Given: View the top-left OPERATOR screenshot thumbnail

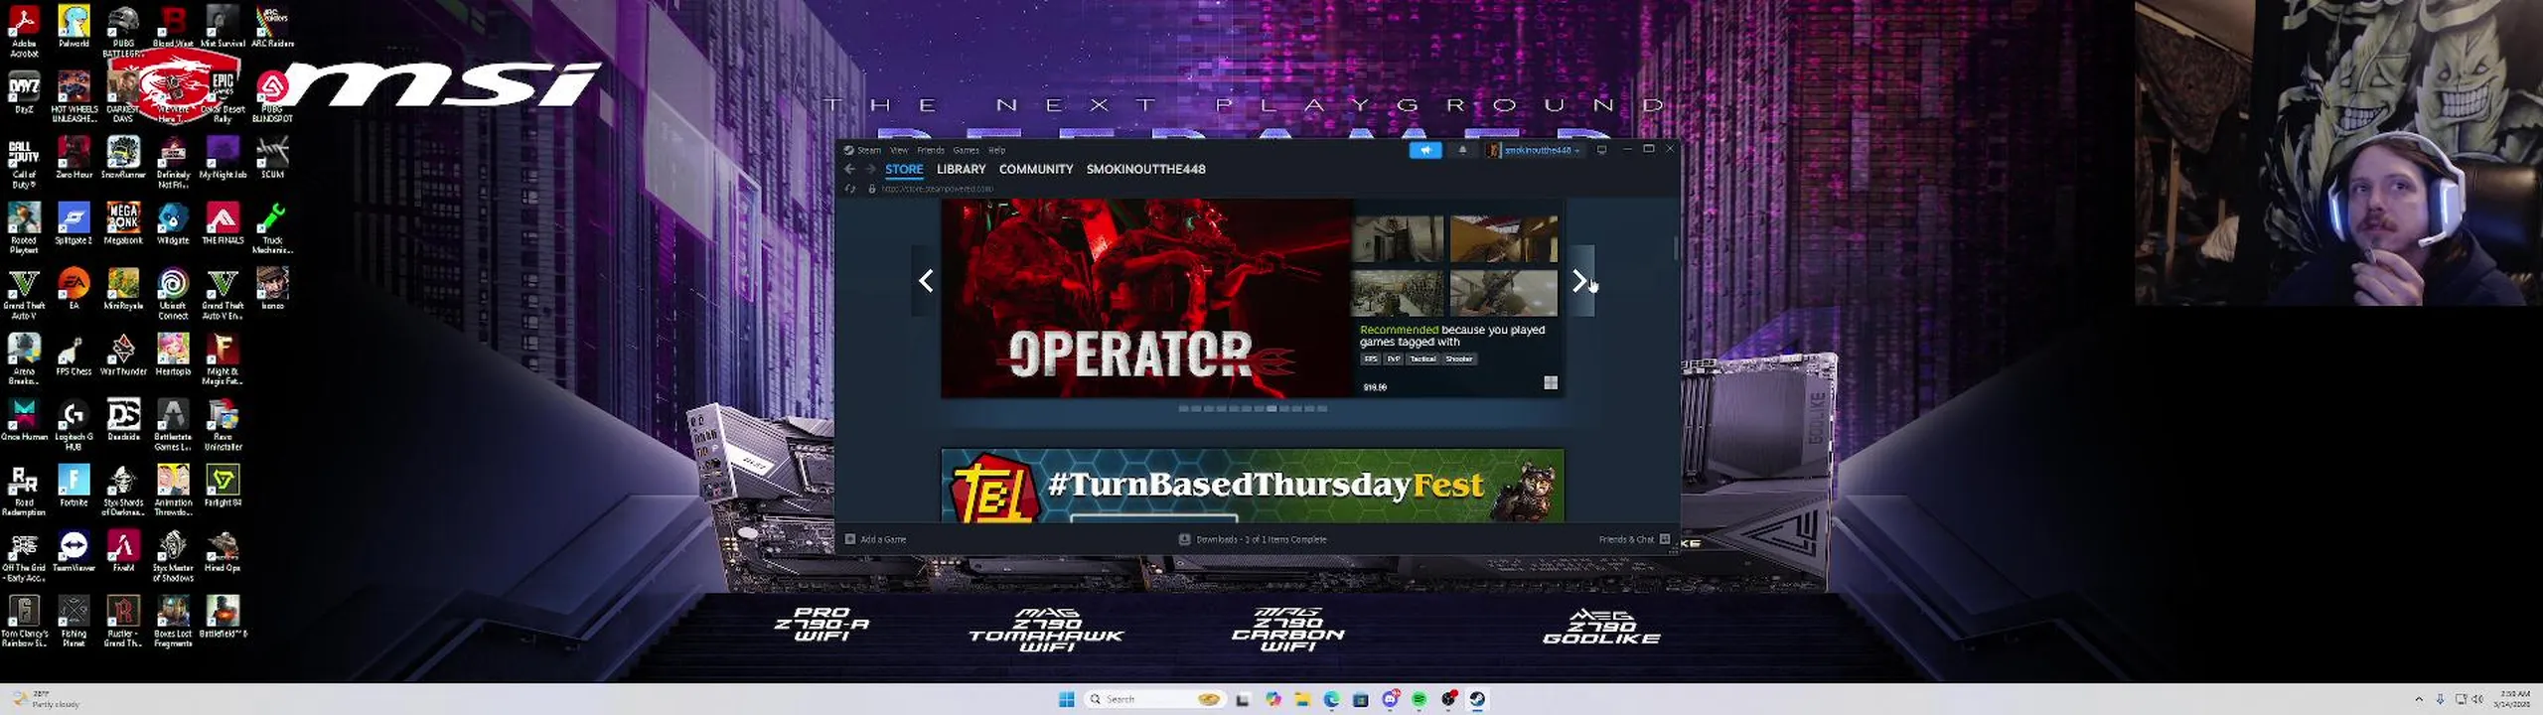Looking at the screenshot, I should pyautogui.click(x=1397, y=238).
